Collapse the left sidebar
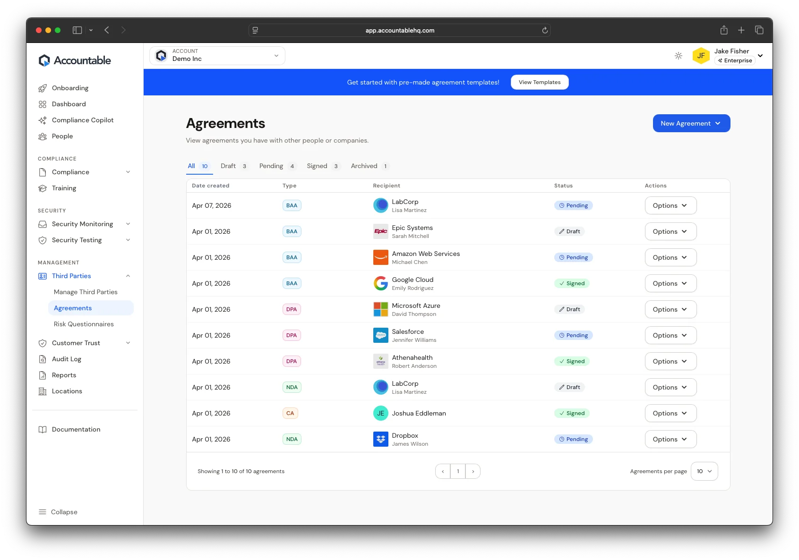The image size is (799, 560). pyautogui.click(x=58, y=512)
